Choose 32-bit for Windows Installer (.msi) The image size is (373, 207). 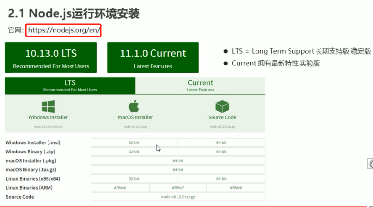coord(134,142)
